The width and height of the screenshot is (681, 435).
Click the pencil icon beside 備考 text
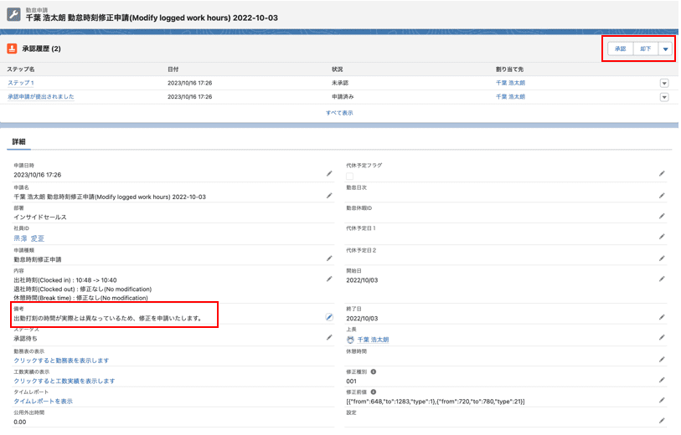pos(329,317)
